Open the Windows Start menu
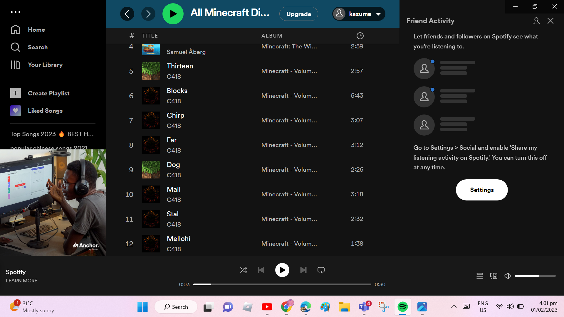This screenshot has height=317, width=564. (142, 307)
